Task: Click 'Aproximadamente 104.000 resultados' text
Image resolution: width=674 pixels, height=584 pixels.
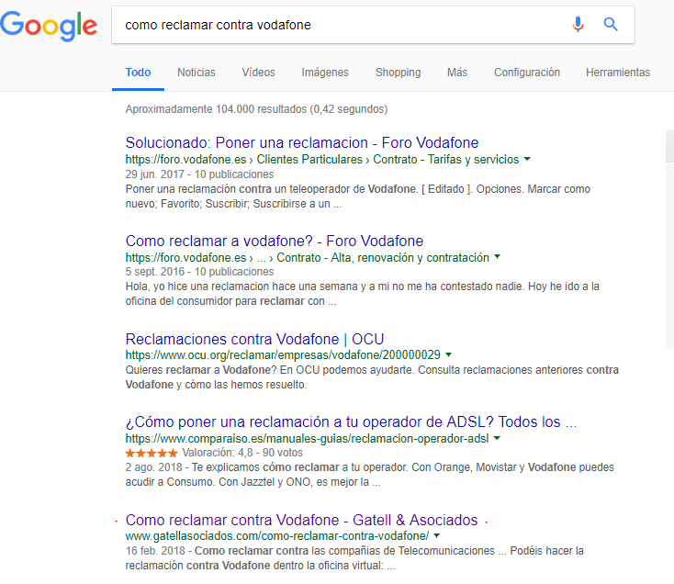Action: coord(256,109)
